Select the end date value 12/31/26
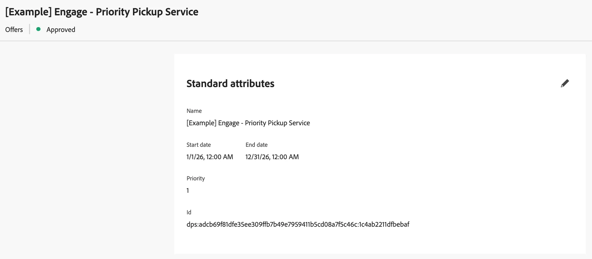 pyautogui.click(x=272, y=157)
